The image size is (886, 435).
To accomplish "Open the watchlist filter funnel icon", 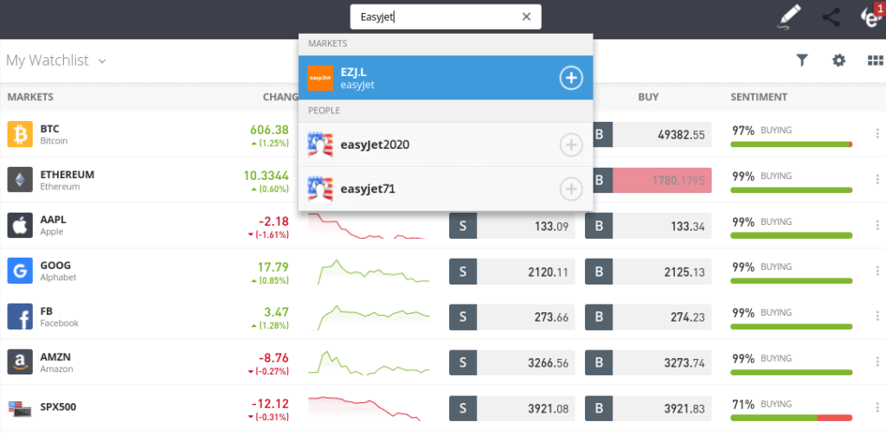I will (x=801, y=61).
